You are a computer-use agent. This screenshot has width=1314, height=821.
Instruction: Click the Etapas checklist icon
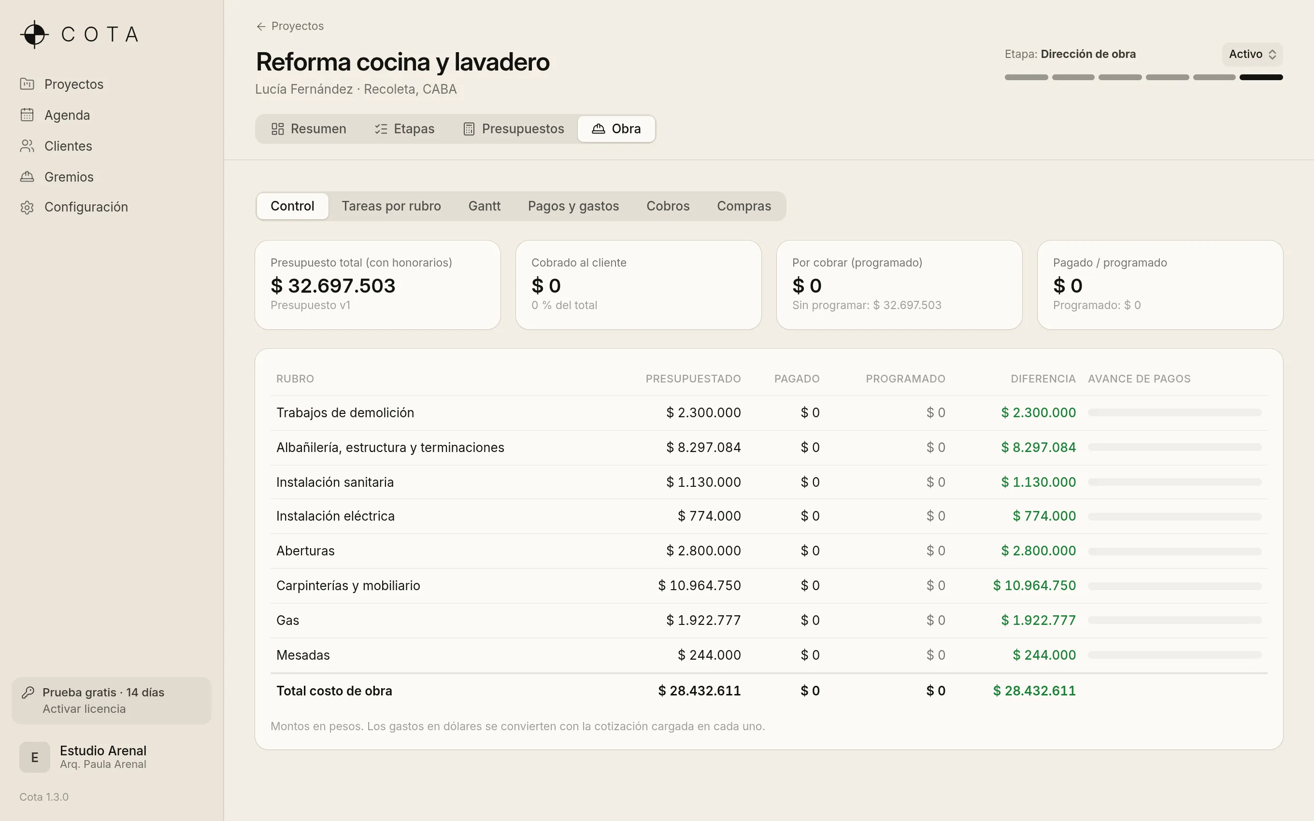point(381,128)
